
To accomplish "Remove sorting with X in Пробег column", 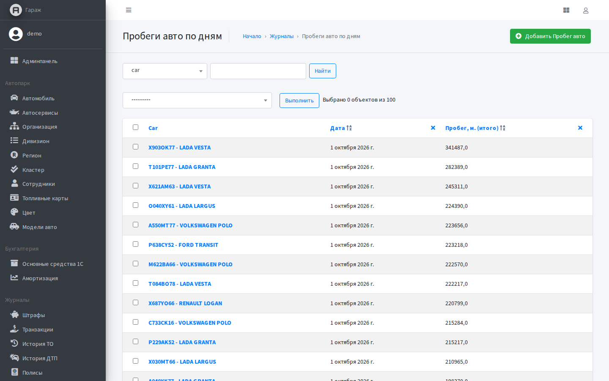I will 580,128.
